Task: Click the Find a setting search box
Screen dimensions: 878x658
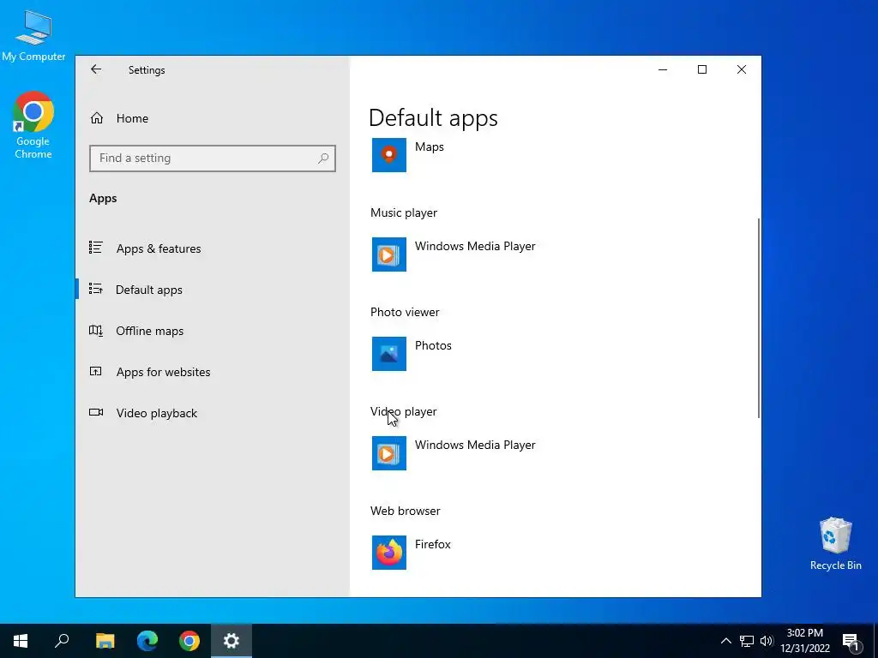Action: (x=213, y=159)
